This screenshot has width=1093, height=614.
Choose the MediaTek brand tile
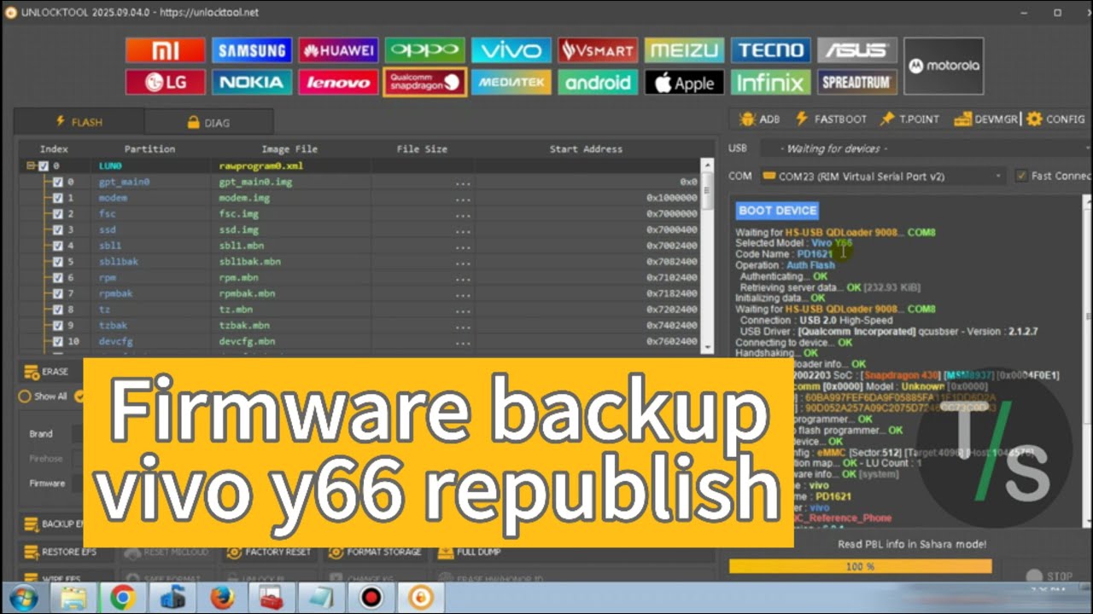511,82
